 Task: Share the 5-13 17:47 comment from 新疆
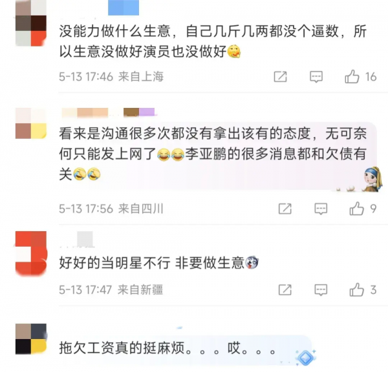[285, 290]
